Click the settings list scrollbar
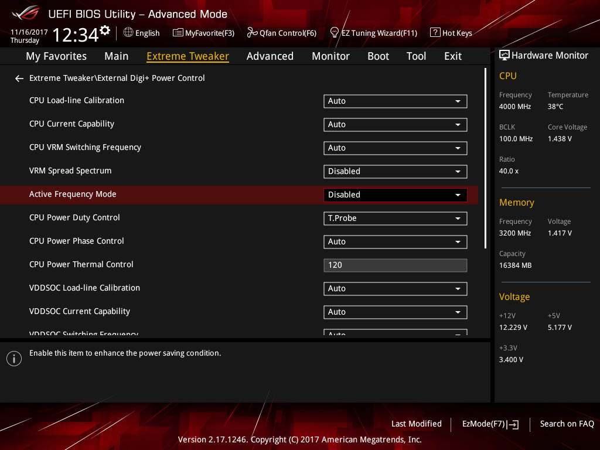This screenshot has height=450, width=600. pos(485,158)
